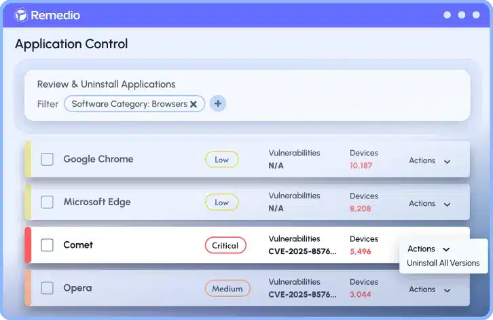The image size is (493, 320).
Task: Choose Uninstall All Versions menu option
Action: pos(443,264)
